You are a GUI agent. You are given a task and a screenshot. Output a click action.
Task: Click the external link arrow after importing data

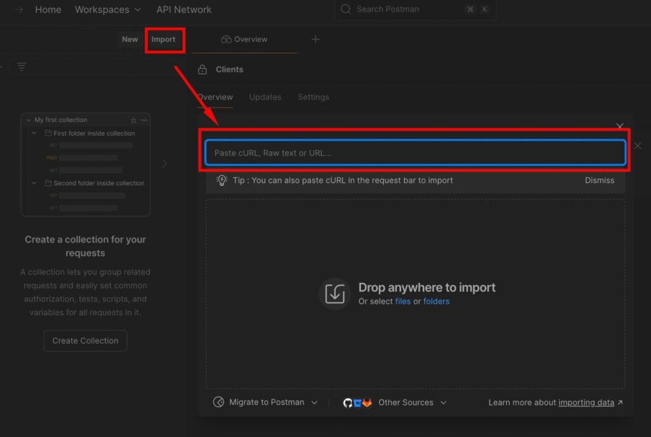620,402
